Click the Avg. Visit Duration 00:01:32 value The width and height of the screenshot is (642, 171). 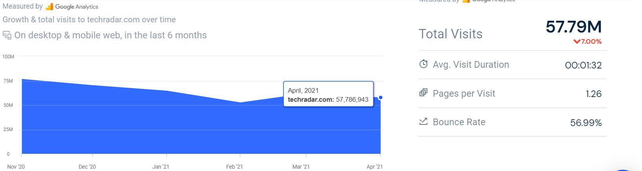point(583,65)
